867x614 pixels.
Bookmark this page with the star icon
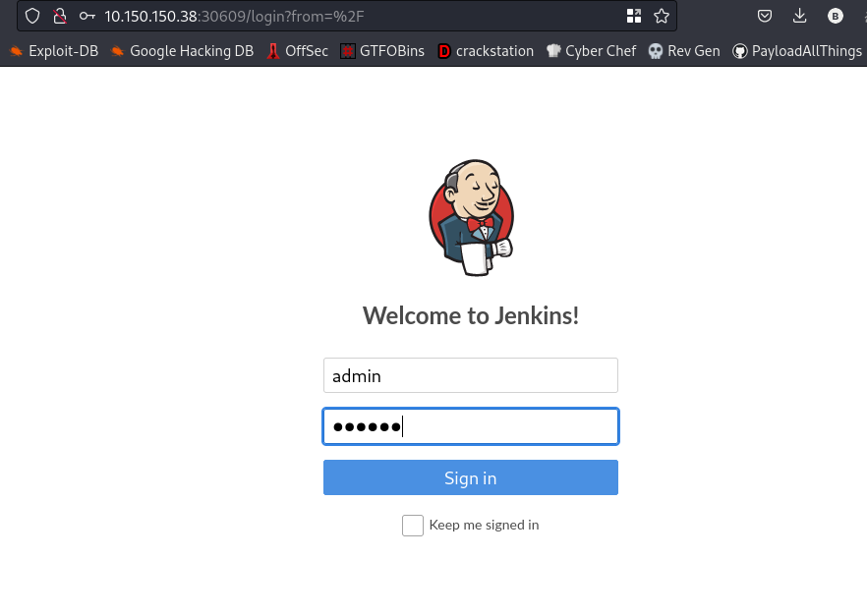point(662,16)
